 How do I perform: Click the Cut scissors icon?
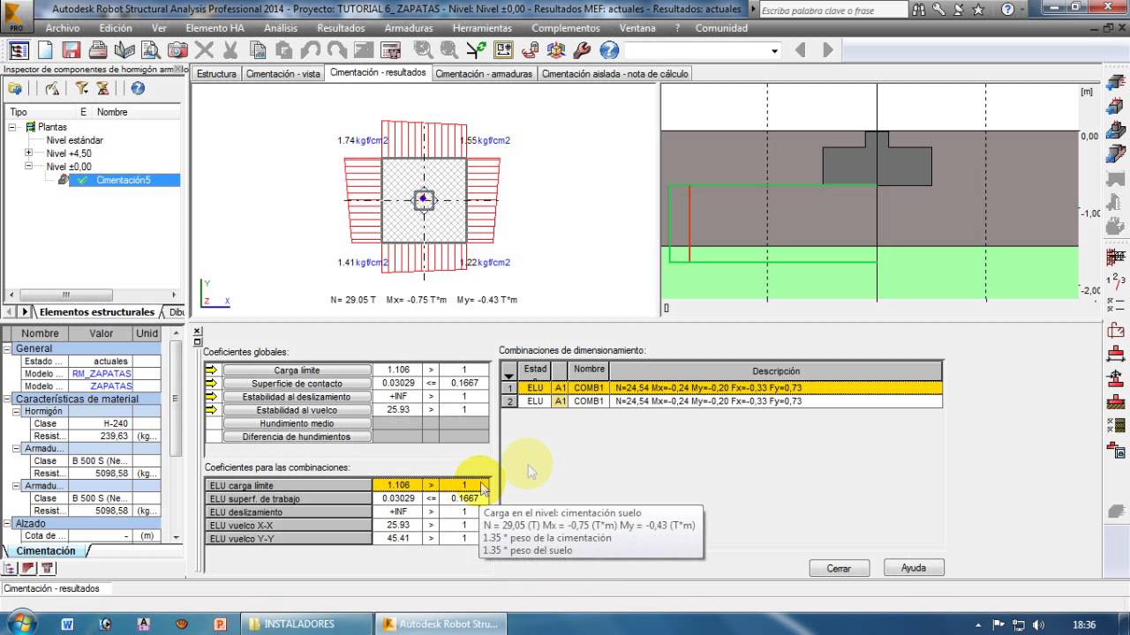click(x=230, y=50)
